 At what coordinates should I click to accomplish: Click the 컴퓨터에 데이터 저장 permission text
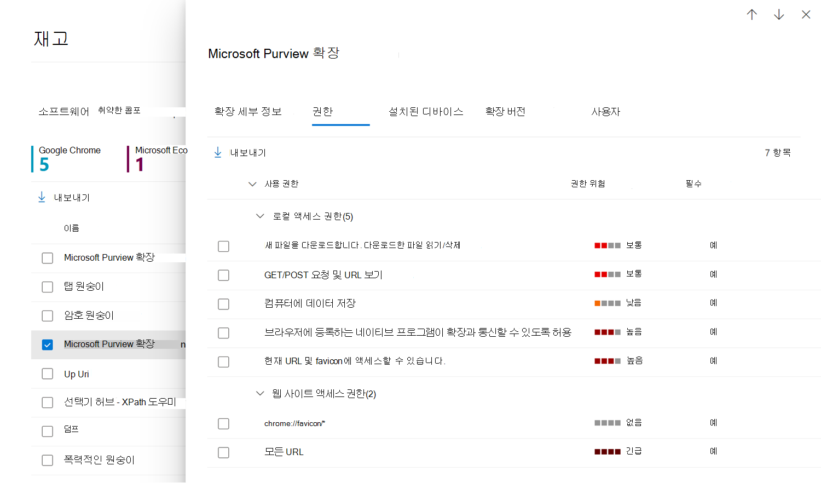click(310, 303)
